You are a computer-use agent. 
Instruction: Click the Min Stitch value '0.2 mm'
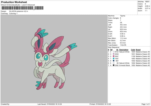click(123, 40)
